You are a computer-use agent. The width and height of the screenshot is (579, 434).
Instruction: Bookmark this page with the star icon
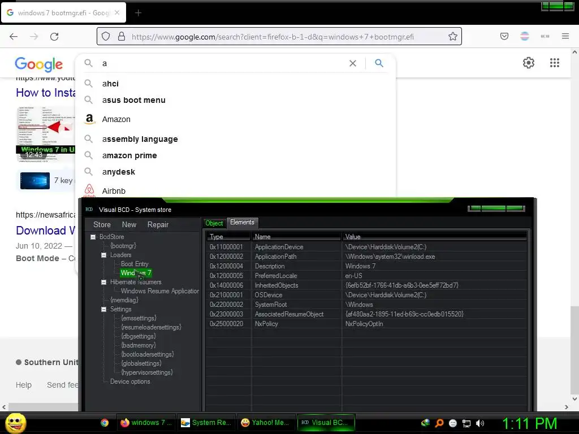point(453,37)
